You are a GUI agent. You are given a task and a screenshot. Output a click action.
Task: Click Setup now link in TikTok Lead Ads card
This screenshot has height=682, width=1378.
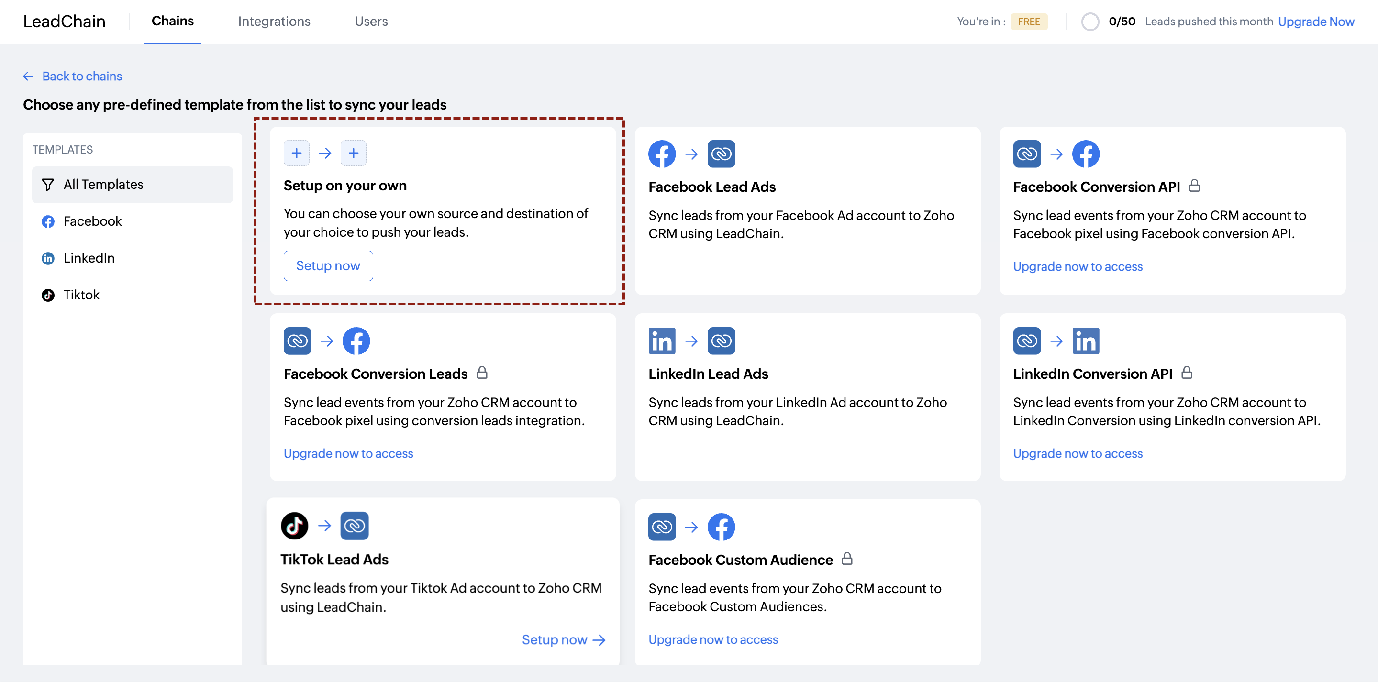point(563,640)
